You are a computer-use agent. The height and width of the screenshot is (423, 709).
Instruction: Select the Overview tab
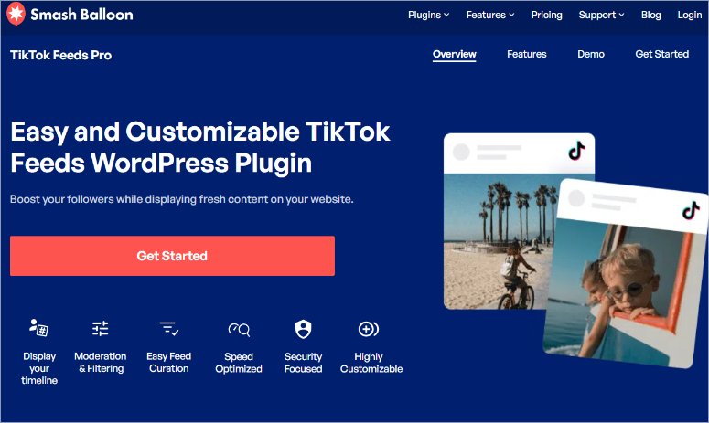tap(454, 54)
